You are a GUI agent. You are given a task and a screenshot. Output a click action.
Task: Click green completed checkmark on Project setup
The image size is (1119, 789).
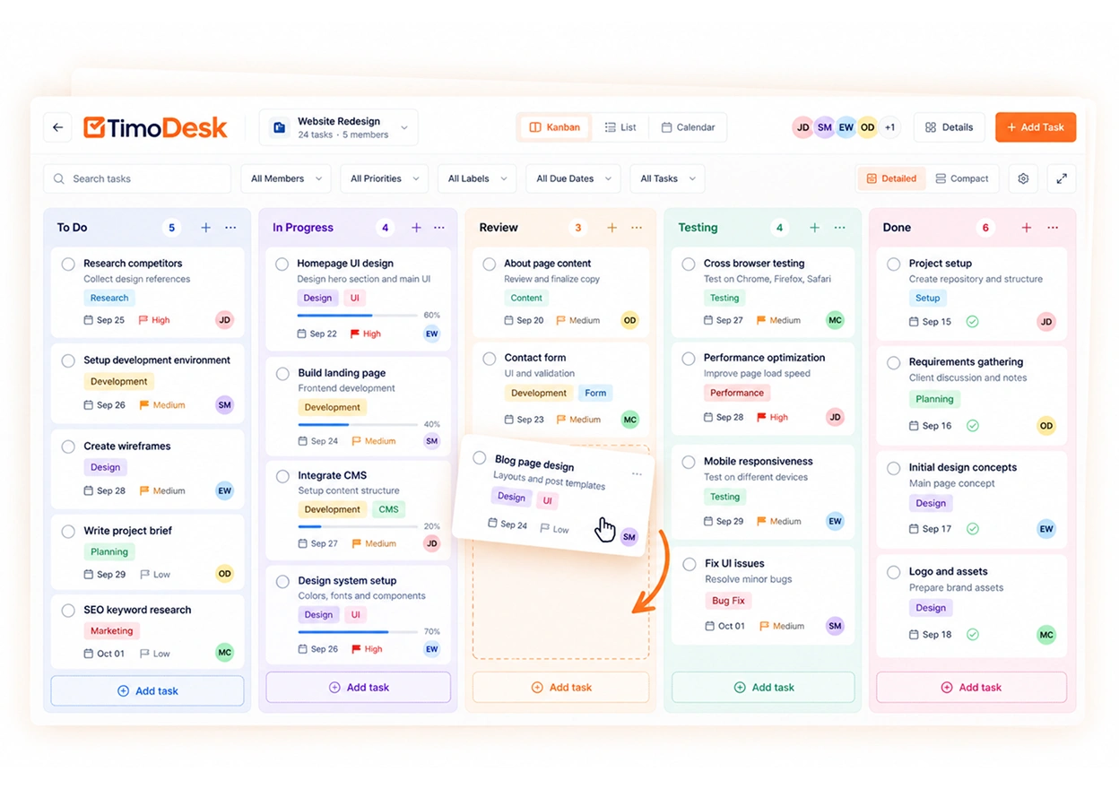972,321
